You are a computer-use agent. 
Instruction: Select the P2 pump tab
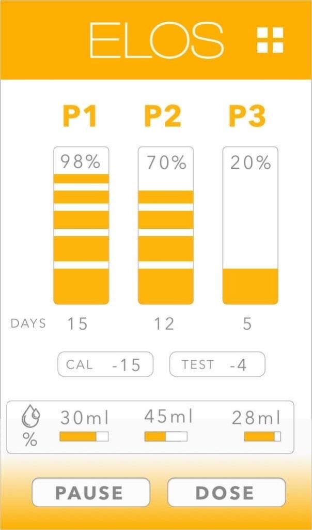(x=163, y=117)
